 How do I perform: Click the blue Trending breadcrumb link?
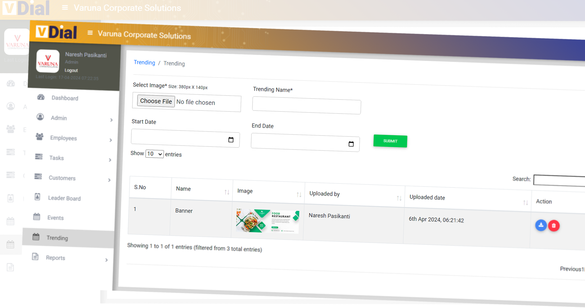pyautogui.click(x=144, y=62)
